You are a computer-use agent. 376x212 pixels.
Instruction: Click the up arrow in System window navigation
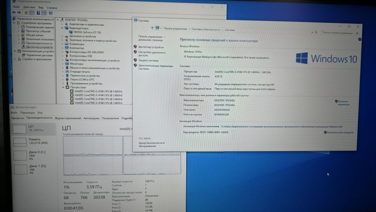click(x=152, y=28)
